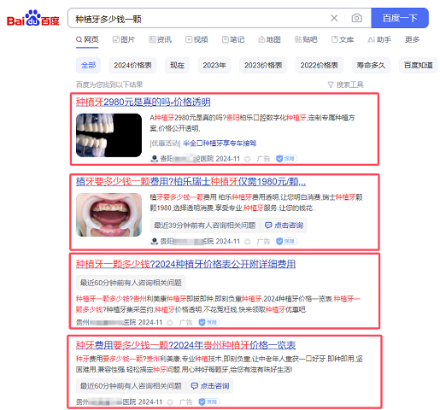The height and width of the screenshot is (410, 440).
Task: Filter by 2024价格表 chip
Action: (x=132, y=65)
